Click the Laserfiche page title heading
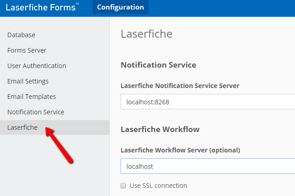 [146, 34]
